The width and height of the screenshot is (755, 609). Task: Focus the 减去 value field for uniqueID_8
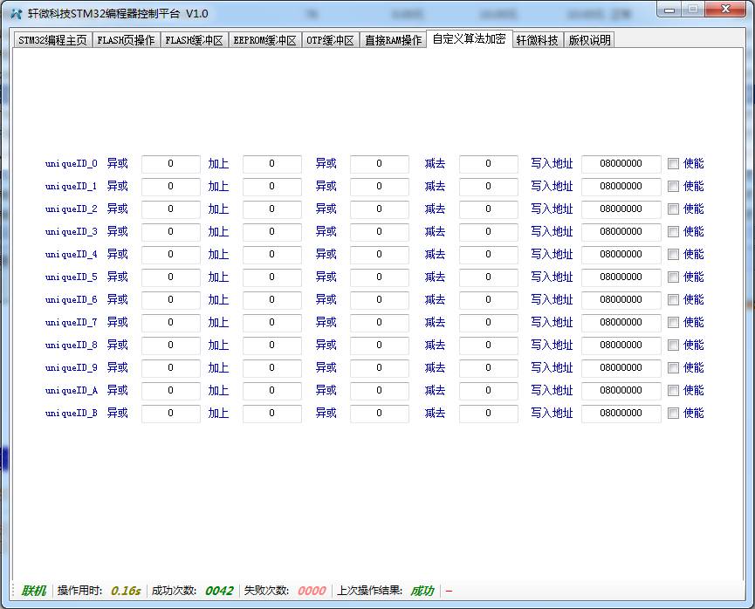pyautogui.click(x=488, y=346)
